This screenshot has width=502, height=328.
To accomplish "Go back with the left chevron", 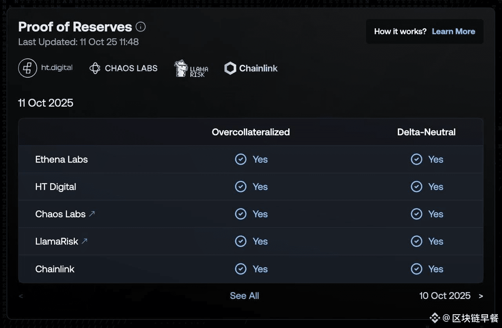I will coord(21,296).
